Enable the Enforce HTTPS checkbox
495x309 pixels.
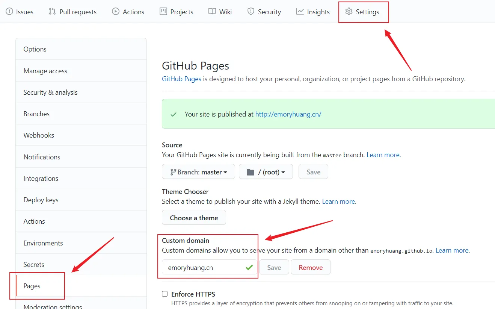pyautogui.click(x=165, y=294)
